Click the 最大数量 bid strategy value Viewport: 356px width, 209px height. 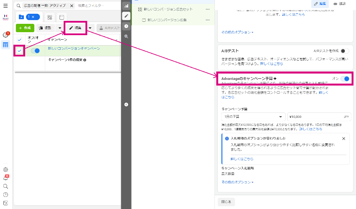click(228, 174)
